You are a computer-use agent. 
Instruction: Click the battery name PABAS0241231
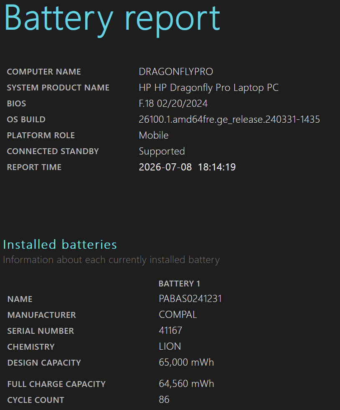pos(190,299)
